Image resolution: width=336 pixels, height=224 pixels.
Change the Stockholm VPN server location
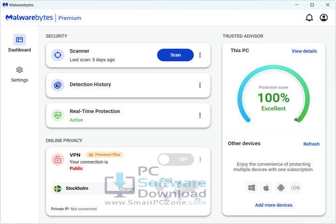pos(126,189)
